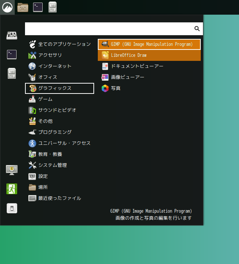Screen dimensions: 239x264
Task: Click the globe icon beside インターネット
Action: 32,66
